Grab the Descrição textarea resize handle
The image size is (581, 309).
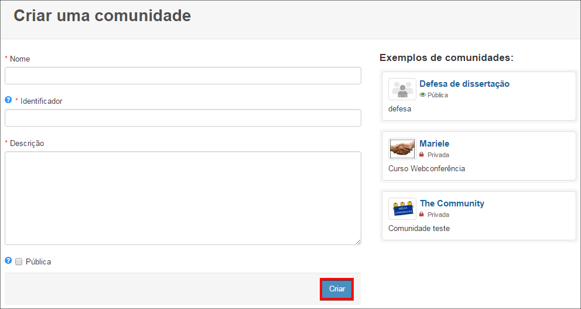coord(358,242)
